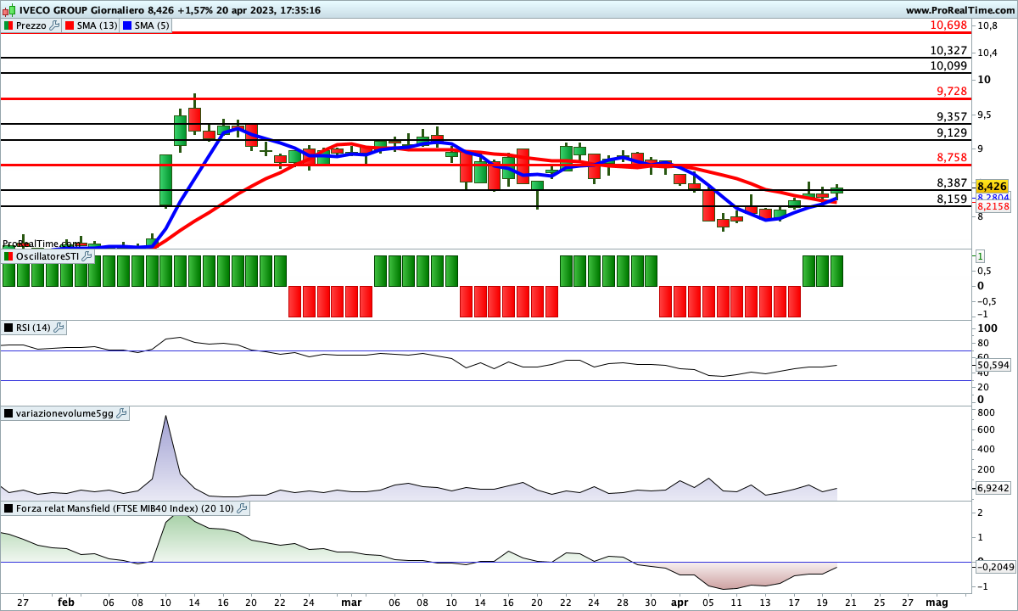Click the 8,159 price level label

click(952, 199)
